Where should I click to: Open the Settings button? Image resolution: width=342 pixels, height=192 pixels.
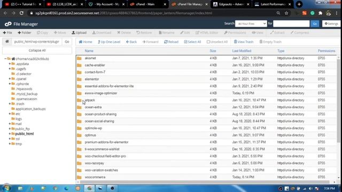(331, 23)
